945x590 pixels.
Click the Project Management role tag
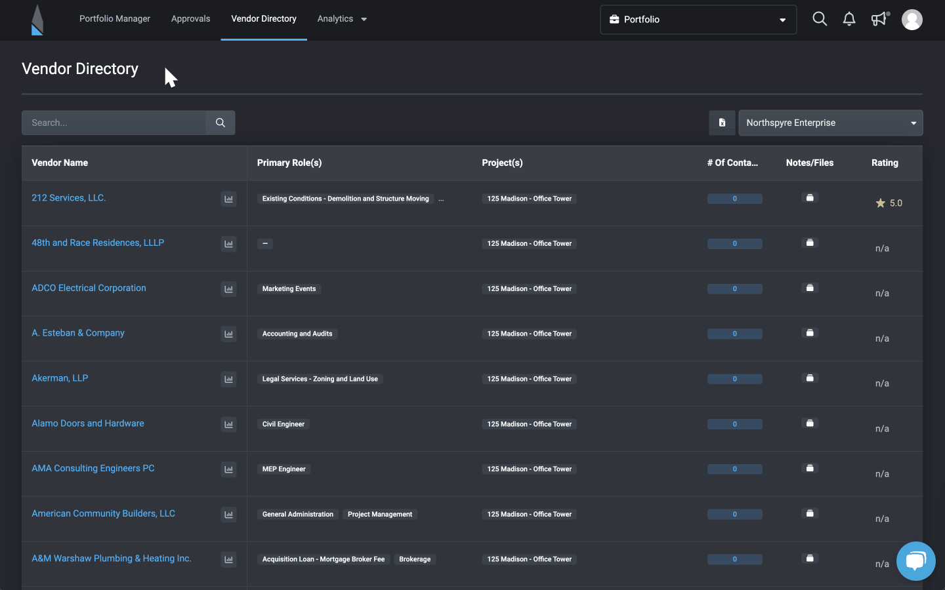pos(380,515)
